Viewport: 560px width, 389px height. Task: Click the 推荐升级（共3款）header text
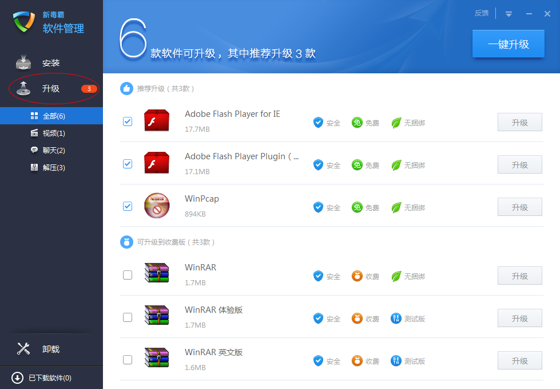click(165, 89)
